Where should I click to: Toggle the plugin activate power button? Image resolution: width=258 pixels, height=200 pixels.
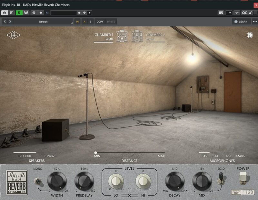(5, 13)
